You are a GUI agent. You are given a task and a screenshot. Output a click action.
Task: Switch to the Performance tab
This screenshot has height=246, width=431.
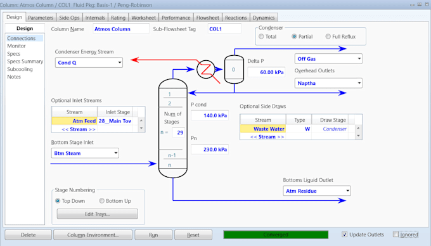tap(176, 18)
